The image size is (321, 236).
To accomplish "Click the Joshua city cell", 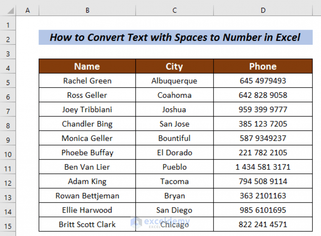I will click(x=175, y=109).
